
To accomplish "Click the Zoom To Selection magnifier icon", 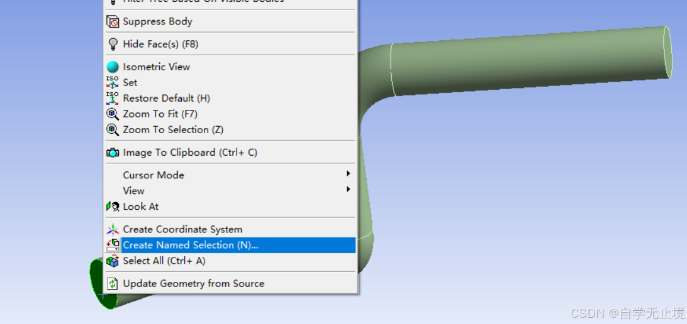I will point(113,130).
